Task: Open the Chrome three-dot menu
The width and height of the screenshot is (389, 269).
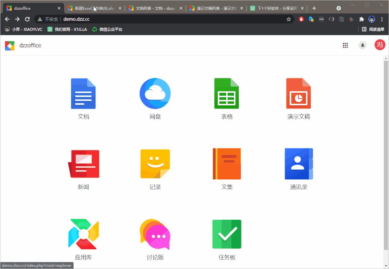Action: click(x=383, y=19)
